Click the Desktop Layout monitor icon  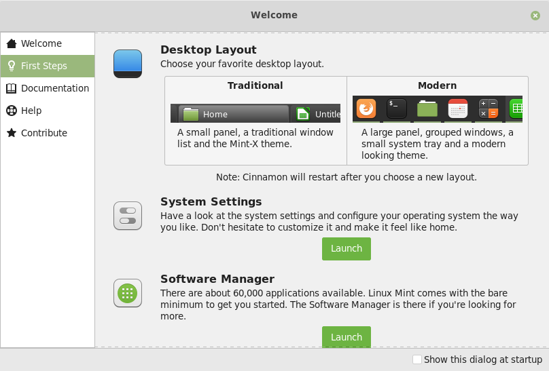coord(128,64)
